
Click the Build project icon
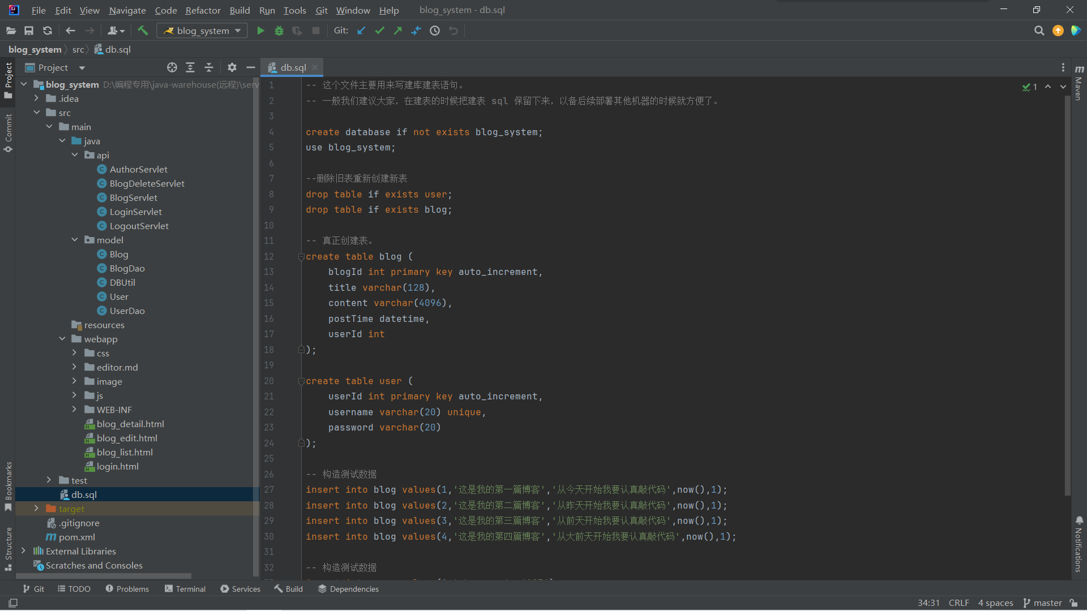coord(143,31)
